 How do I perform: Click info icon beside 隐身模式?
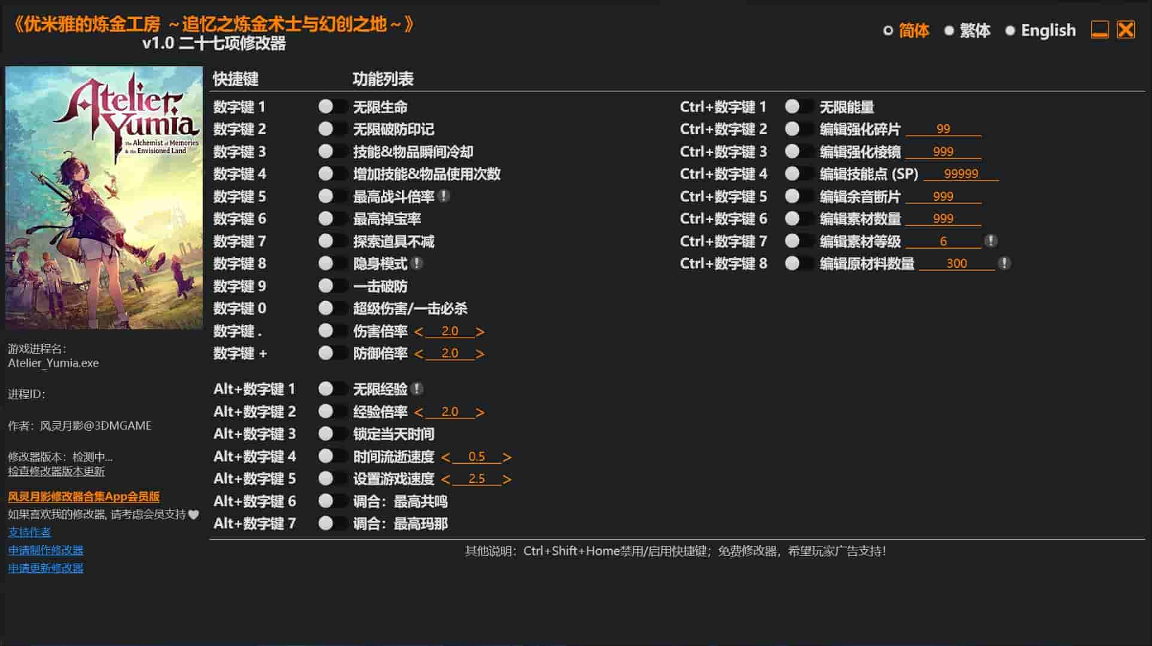pyautogui.click(x=417, y=263)
